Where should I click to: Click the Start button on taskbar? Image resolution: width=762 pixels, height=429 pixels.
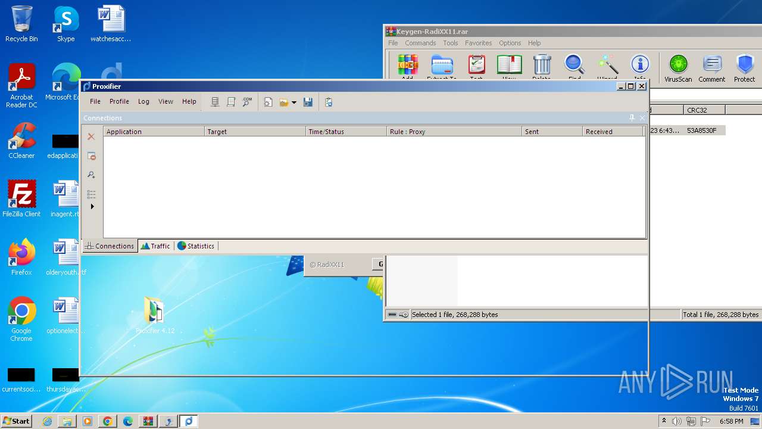17,421
